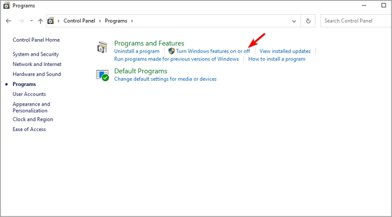
Task: Select Programs in the address breadcrumb
Action: click(116, 21)
